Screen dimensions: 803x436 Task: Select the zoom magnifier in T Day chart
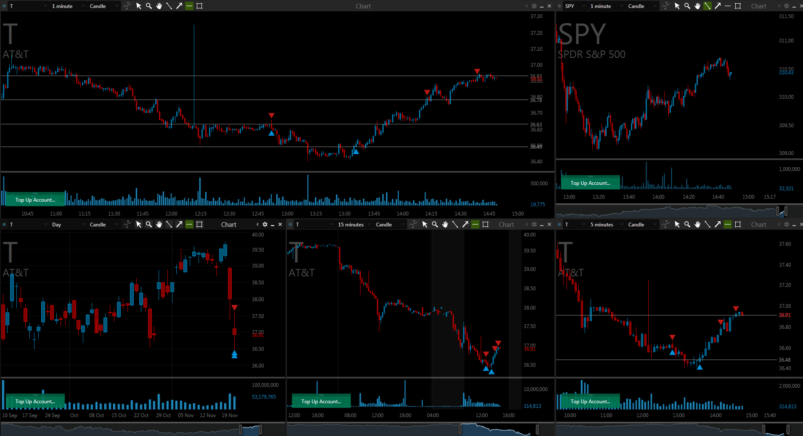click(149, 224)
